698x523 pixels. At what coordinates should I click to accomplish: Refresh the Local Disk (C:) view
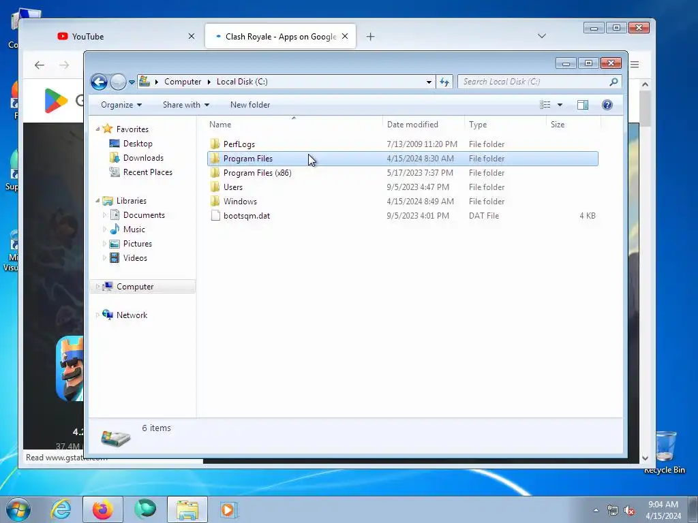point(444,82)
